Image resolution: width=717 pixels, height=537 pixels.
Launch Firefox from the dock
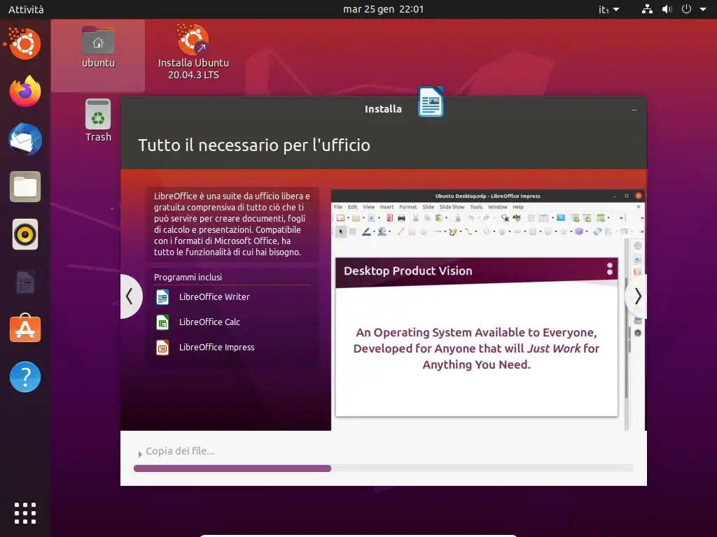(x=25, y=92)
